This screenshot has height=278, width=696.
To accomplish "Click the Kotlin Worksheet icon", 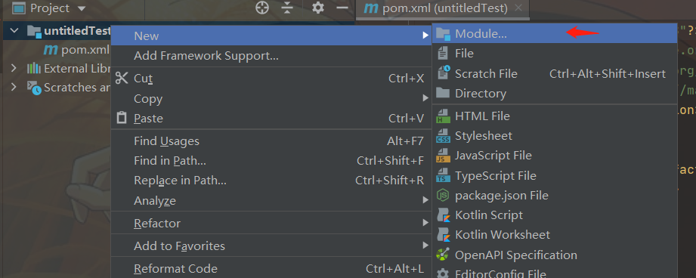I will tap(443, 234).
